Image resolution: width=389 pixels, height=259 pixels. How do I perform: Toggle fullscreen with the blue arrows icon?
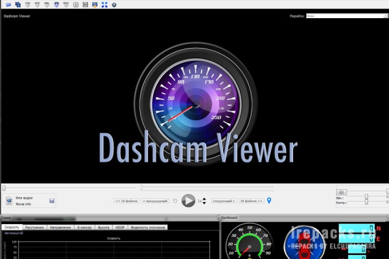[104, 5]
